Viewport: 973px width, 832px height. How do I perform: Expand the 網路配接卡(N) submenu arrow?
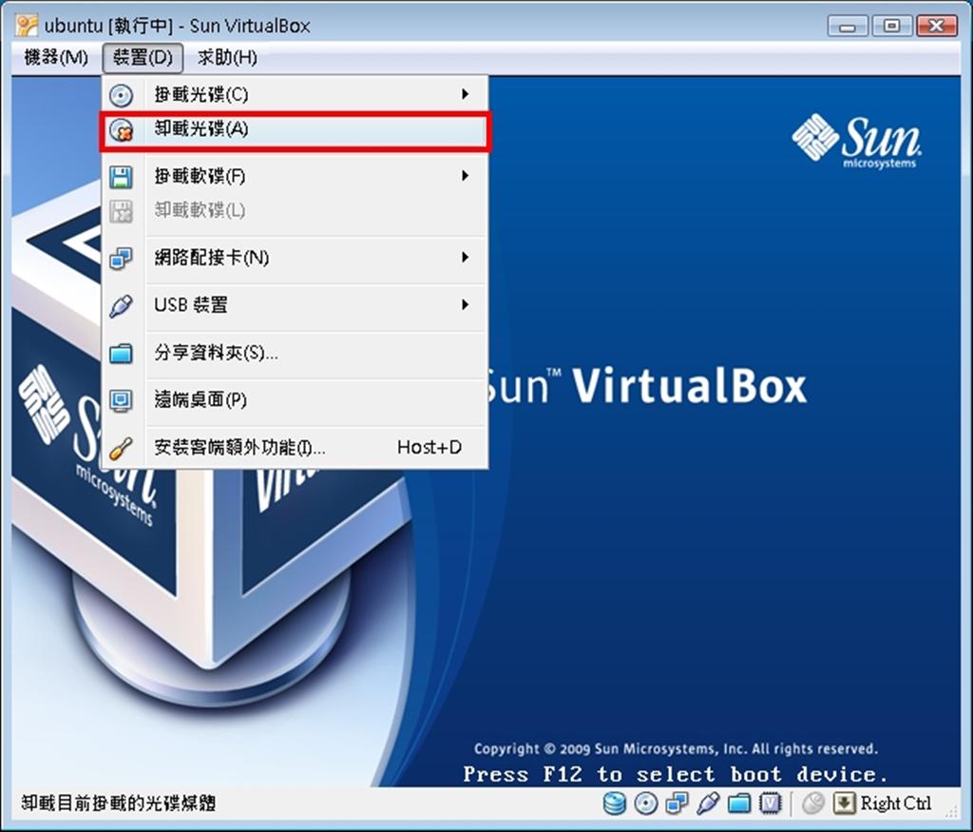pyautogui.click(x=465, y=258)
